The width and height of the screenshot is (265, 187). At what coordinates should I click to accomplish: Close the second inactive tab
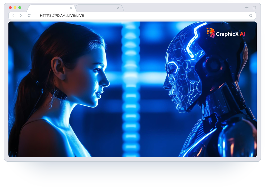(x=118, y=8)
